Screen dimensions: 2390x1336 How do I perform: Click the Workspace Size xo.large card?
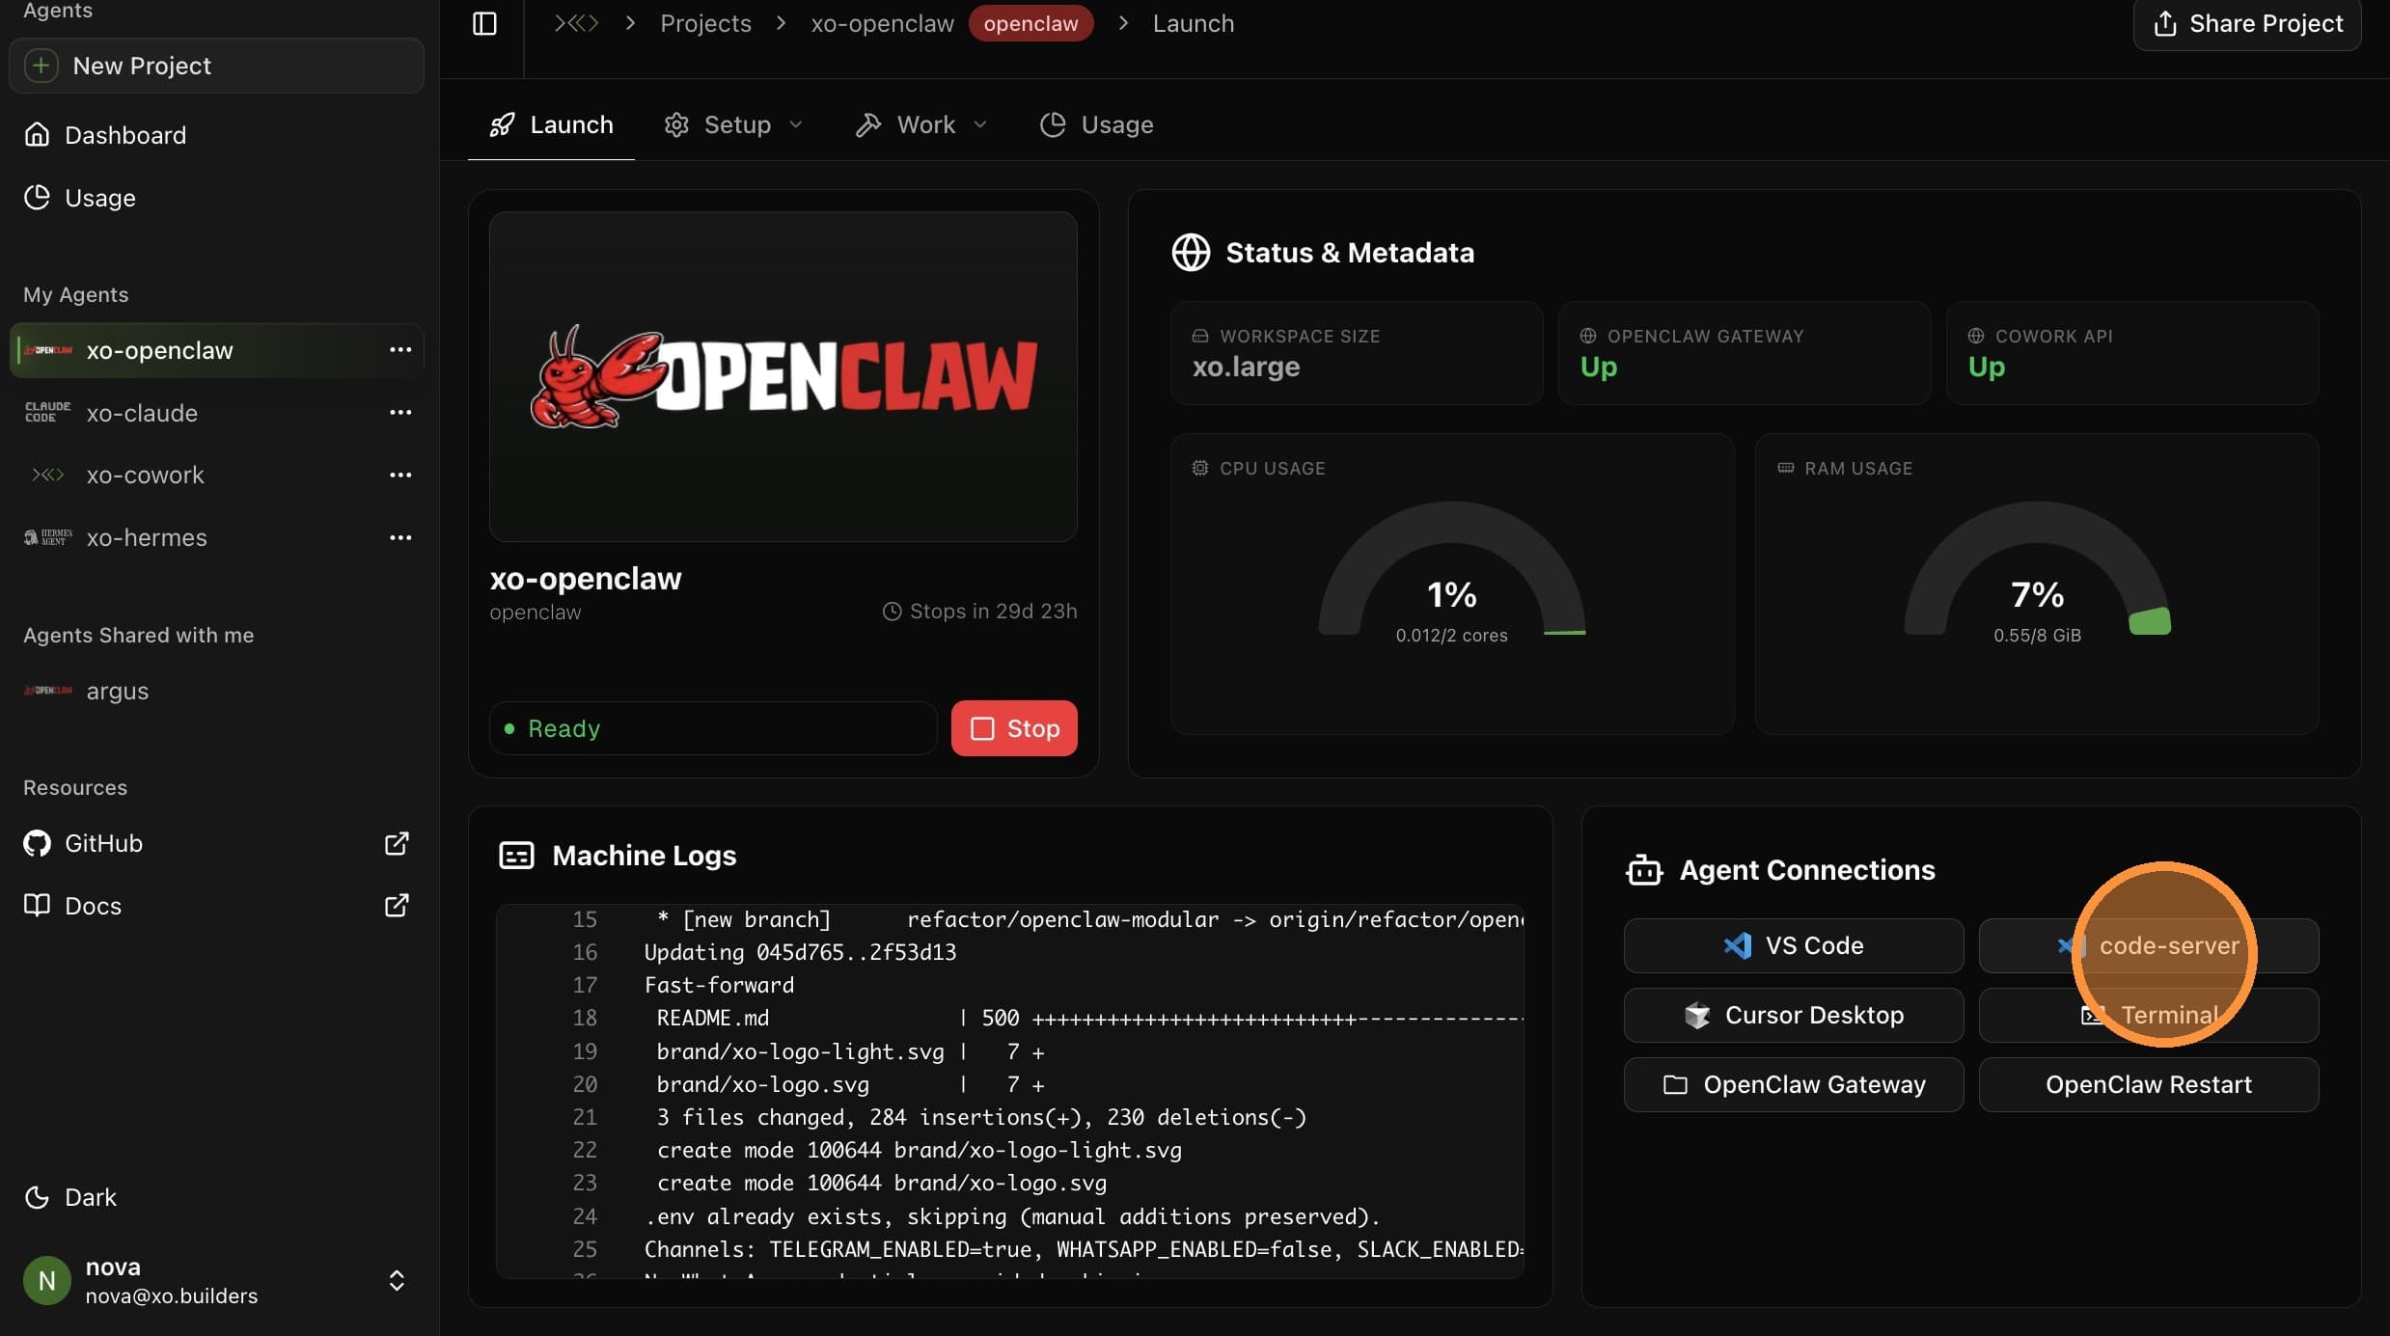[1356, 353]
